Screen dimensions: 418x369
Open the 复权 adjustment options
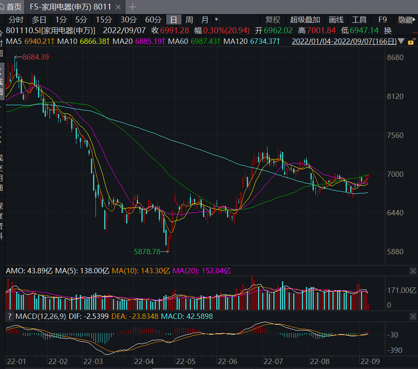[273, 19]
